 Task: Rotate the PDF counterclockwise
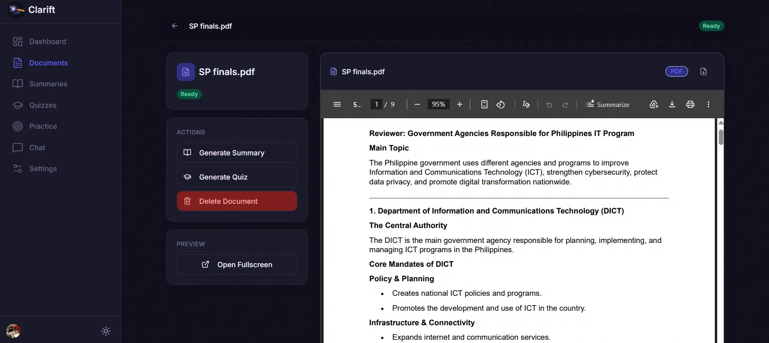(x=500, y=105)
